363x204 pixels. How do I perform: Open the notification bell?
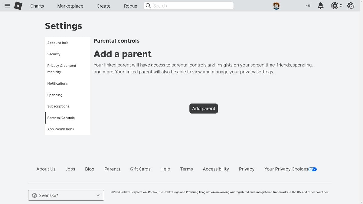coord(321,6)
